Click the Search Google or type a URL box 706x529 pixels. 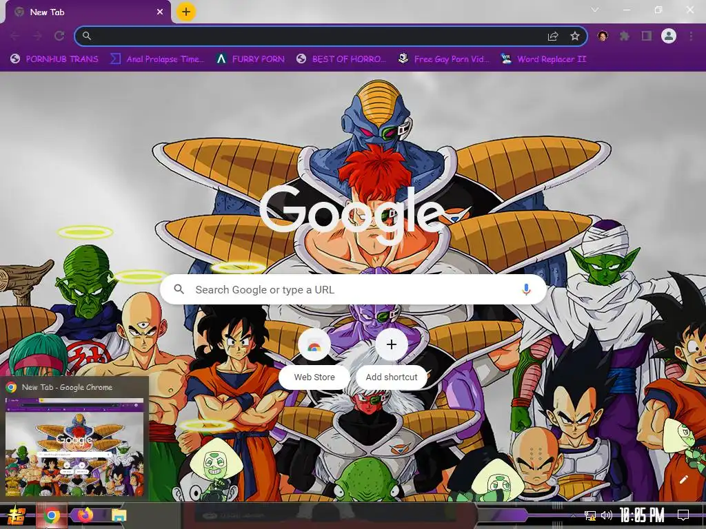(354, 290)
